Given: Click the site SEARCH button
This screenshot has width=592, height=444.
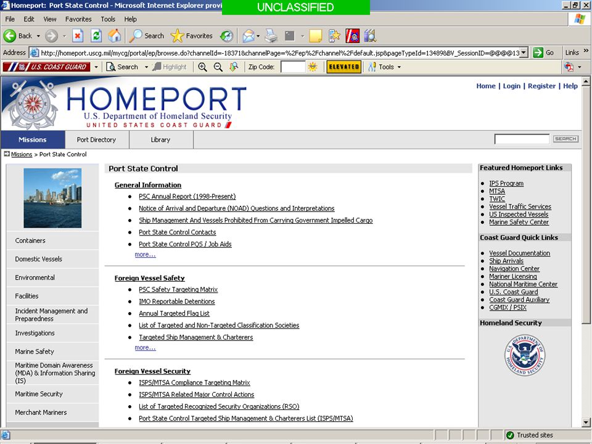Looking at the screenshot, I should tap(565, 139).
